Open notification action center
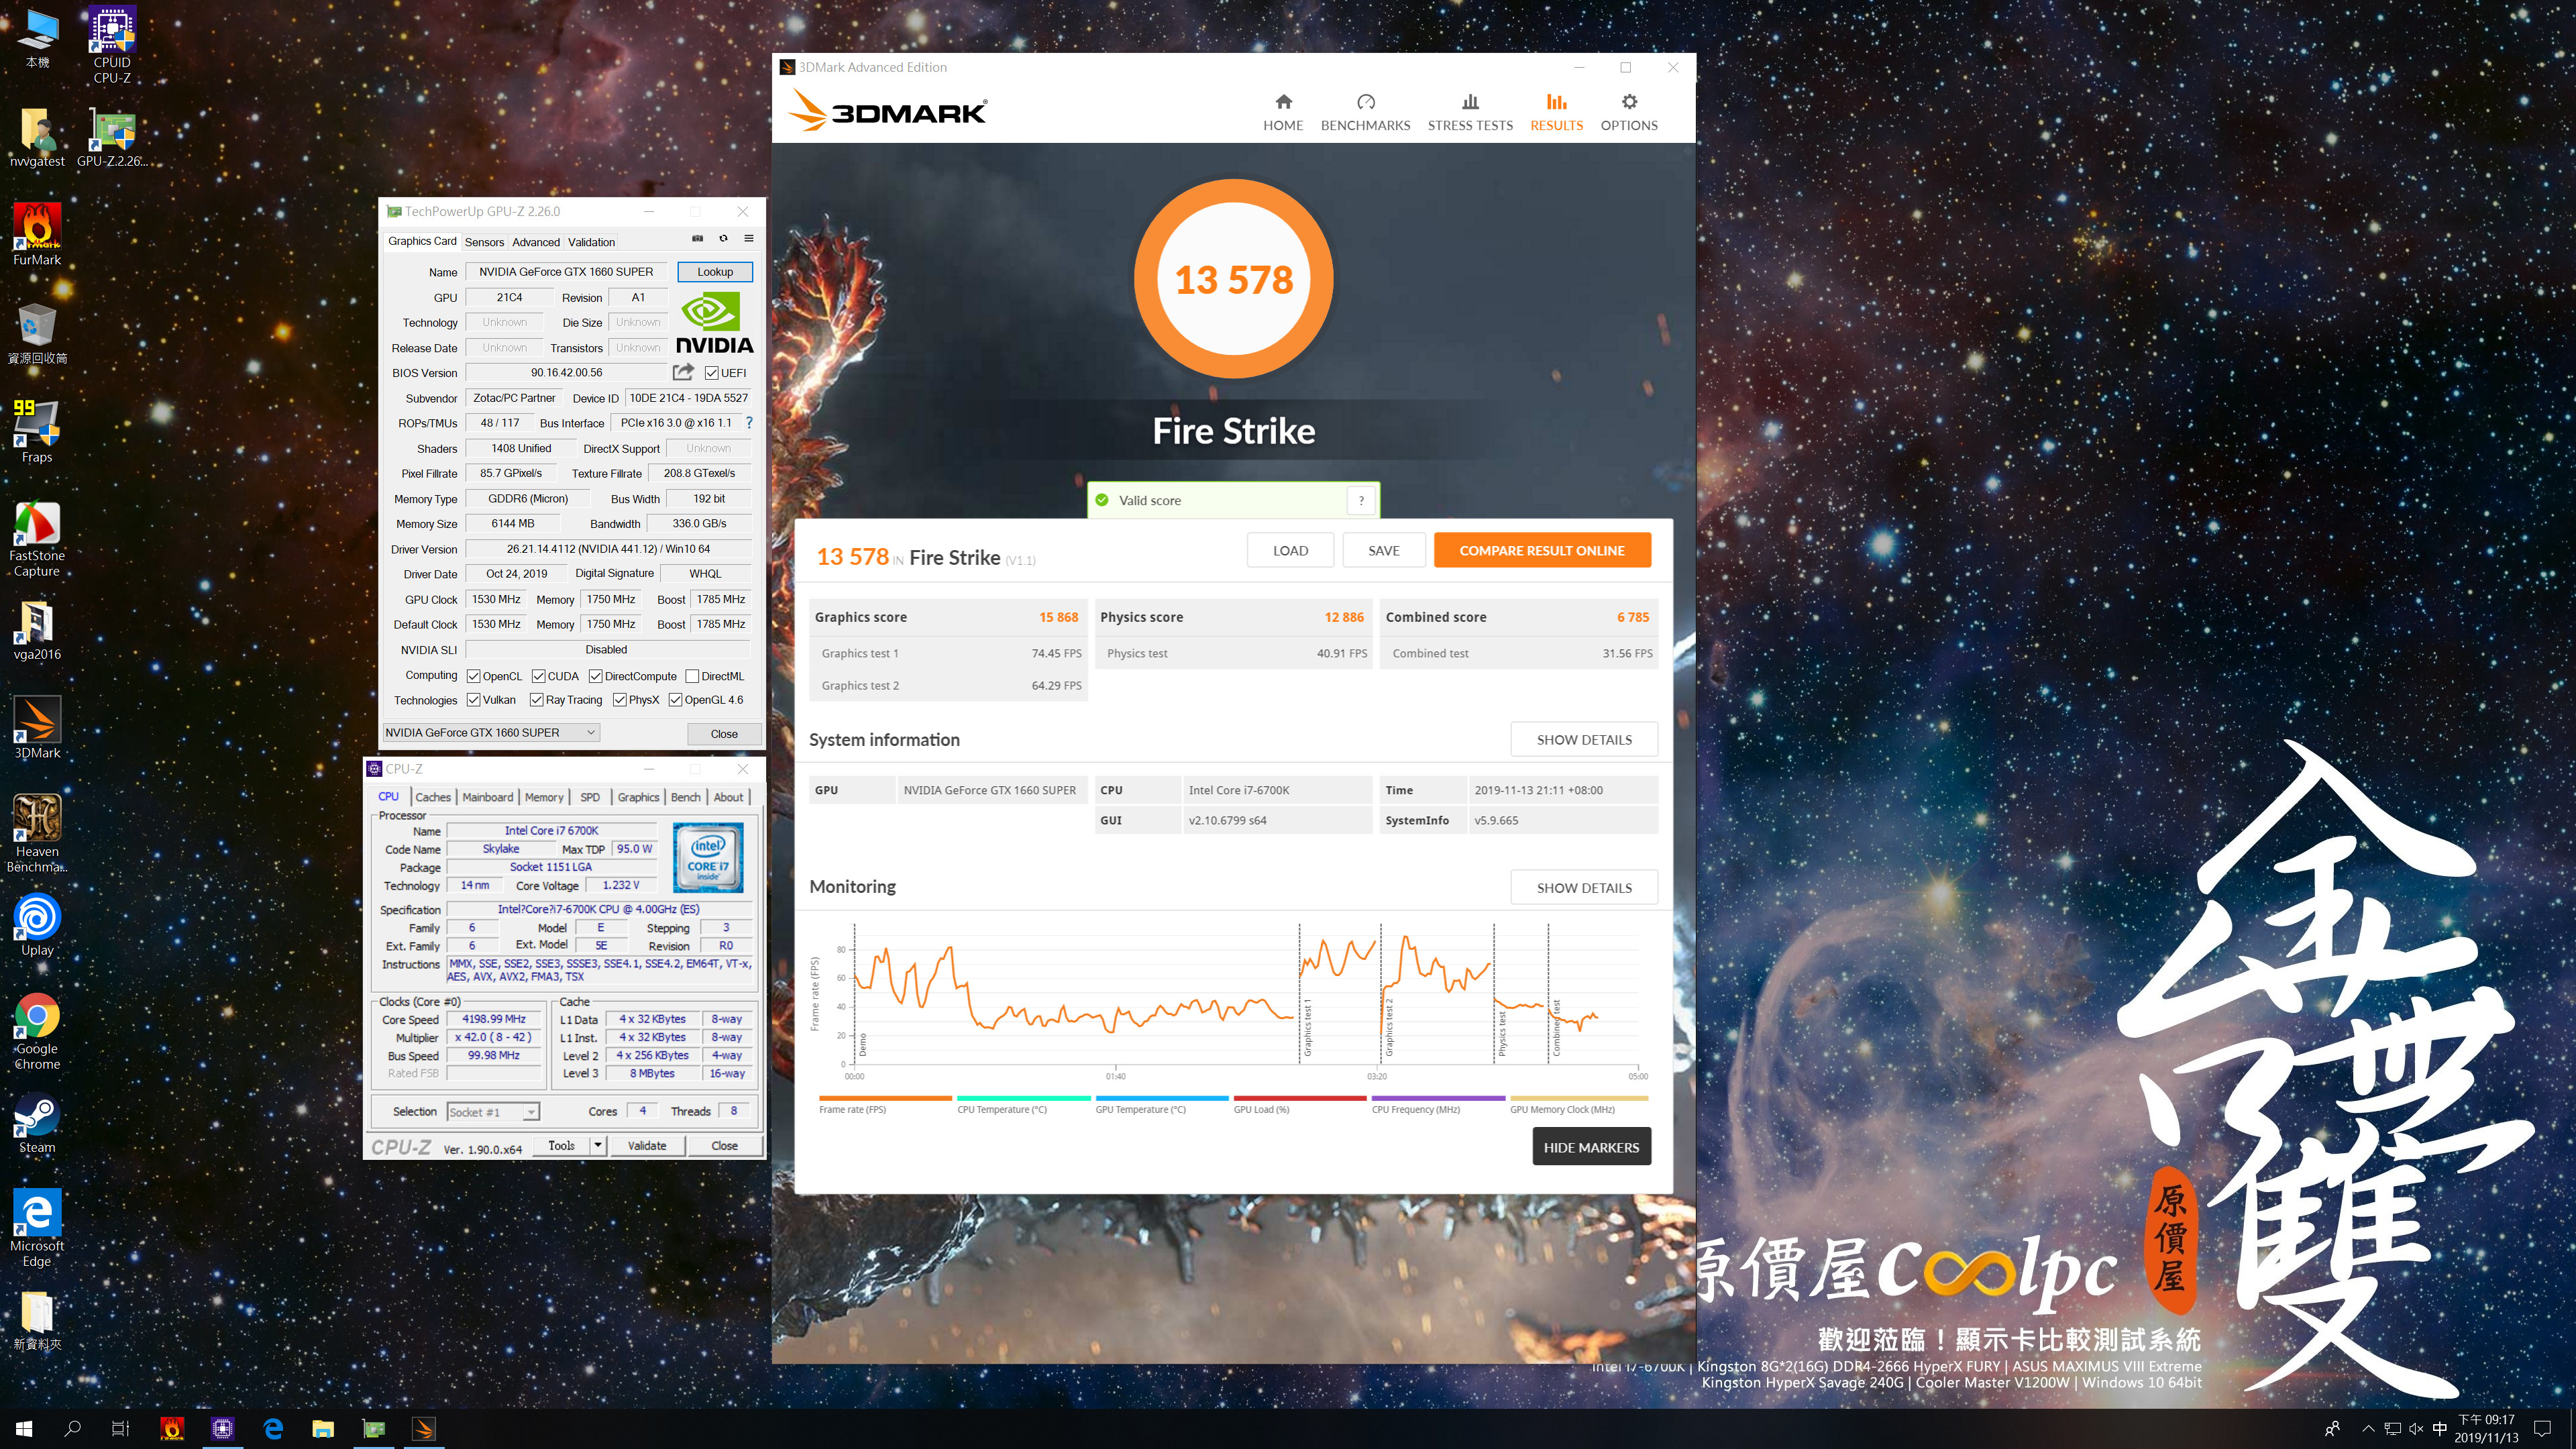Image resolution: width=2576 pixels, height=1449 pixels. point(2542,1429)
